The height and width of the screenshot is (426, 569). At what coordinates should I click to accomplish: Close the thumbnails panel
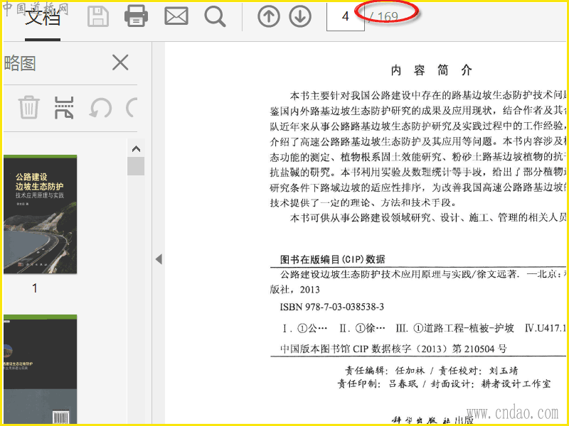tap(120, 62)
